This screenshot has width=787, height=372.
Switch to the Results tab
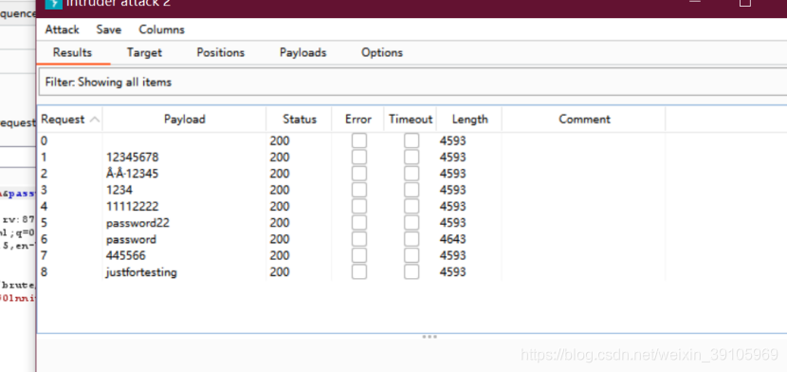(72, 53)
